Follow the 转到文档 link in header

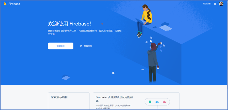pos(207,4)
